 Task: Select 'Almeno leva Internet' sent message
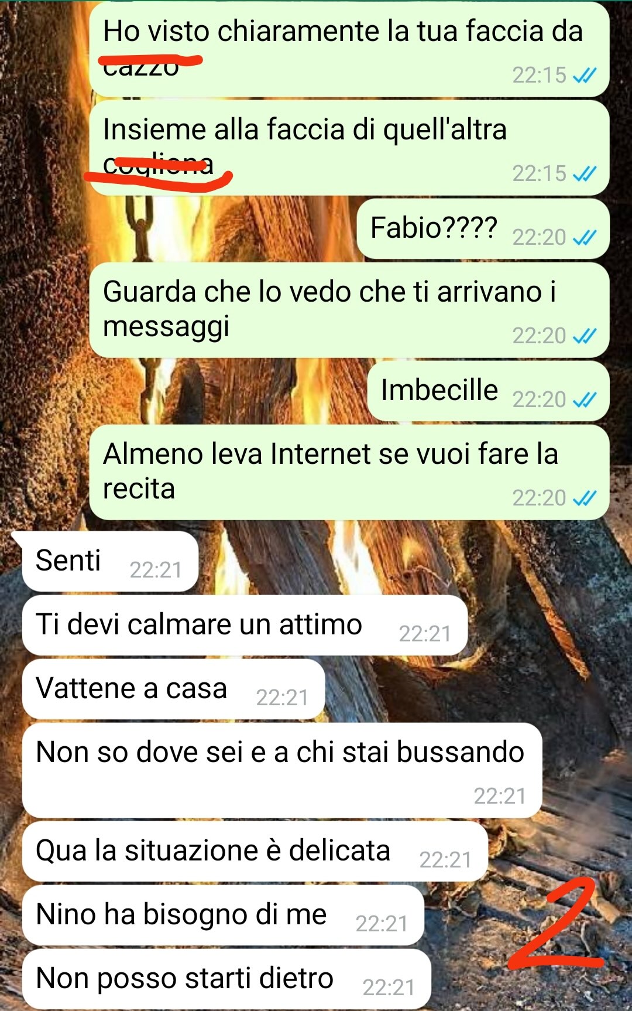point(349,472)
